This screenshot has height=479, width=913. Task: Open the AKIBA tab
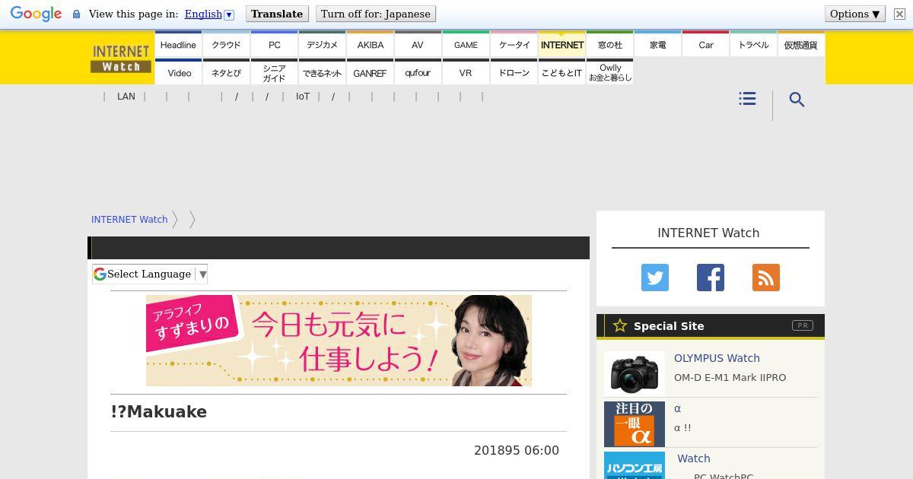tap(370, 44)
